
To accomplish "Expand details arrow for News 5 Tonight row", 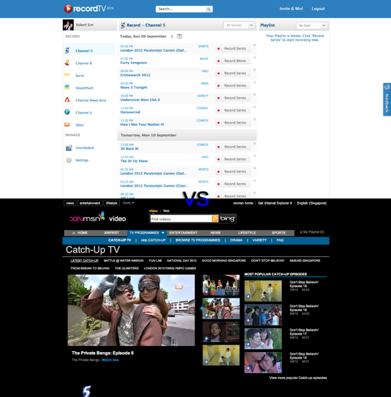I will tap(255, 82).
